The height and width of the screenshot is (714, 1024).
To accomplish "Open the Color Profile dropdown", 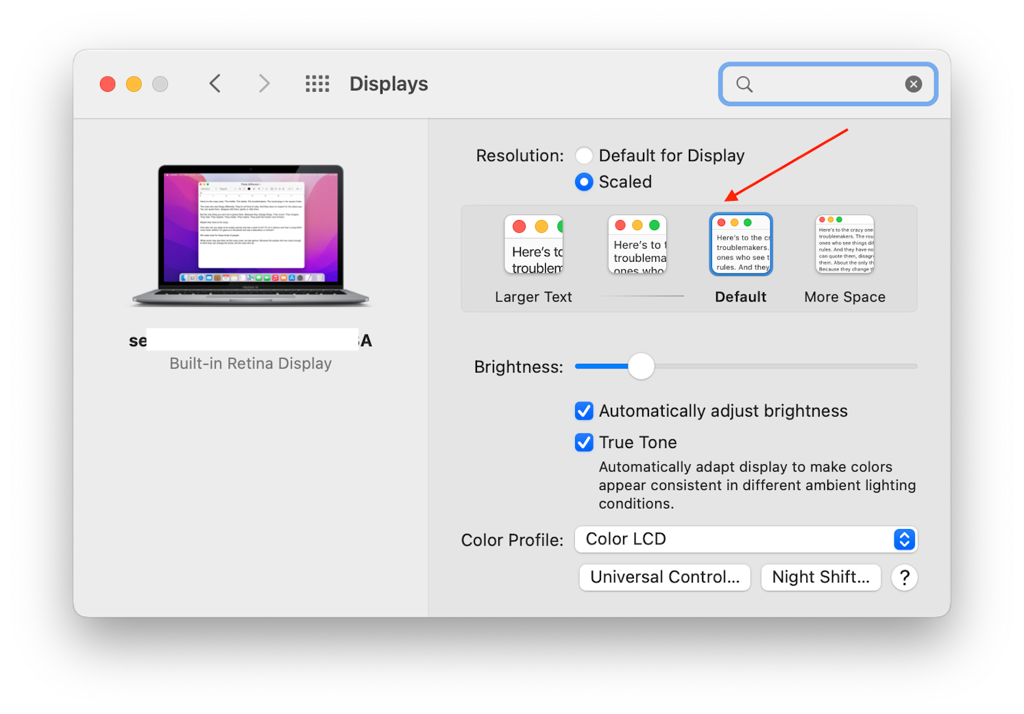I will (x=745, y=539).
